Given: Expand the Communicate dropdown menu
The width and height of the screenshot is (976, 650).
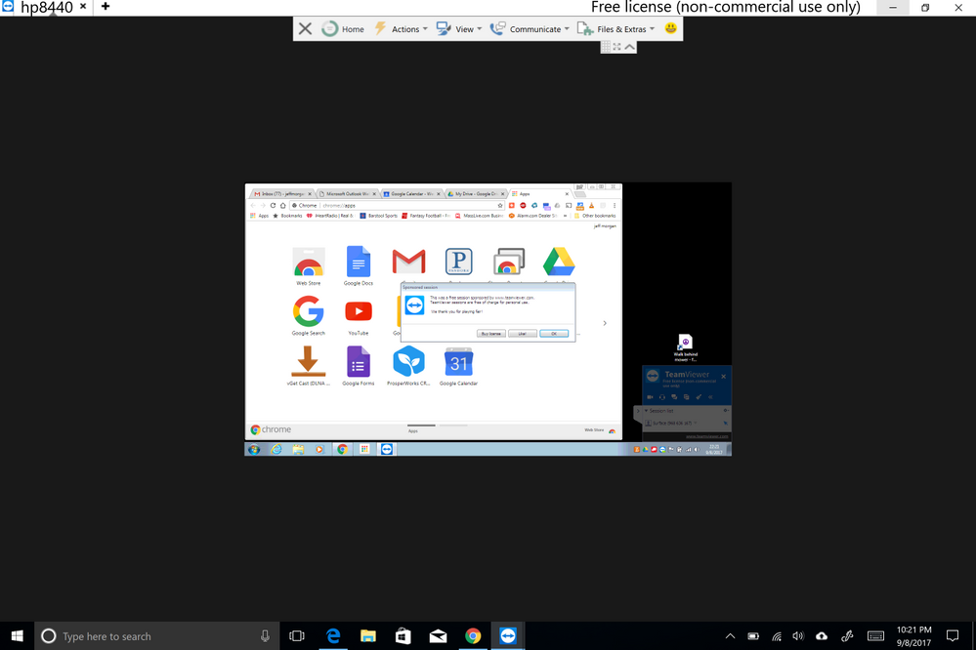Looking at the screenshot, I should coord(530,28).
